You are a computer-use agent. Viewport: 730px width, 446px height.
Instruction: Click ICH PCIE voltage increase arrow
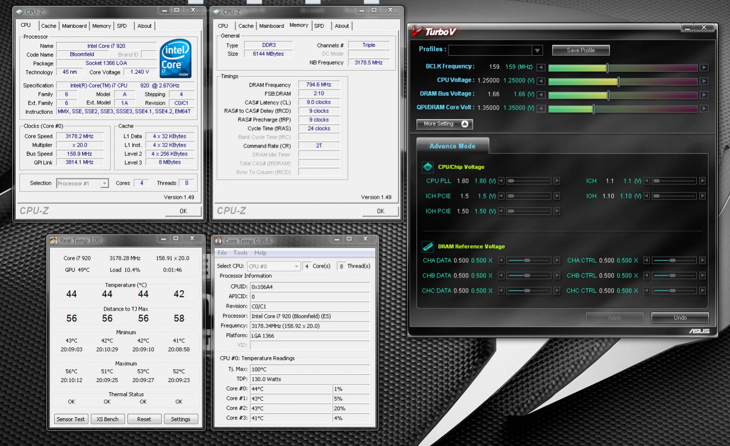[x=557, y=196]
